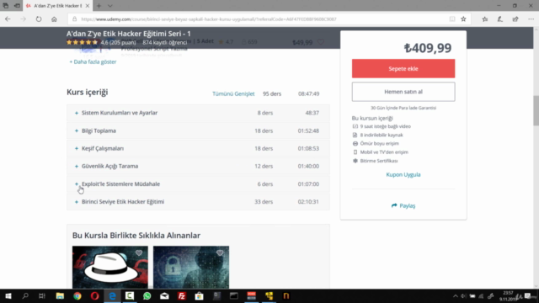Image resolution: width=539 pixels, height=303 pixels.
Task: Open a new browser tab
Action: pos(99,6)
